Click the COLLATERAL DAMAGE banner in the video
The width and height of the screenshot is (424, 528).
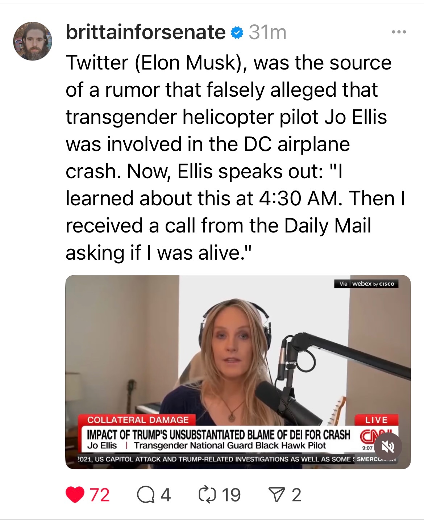click(x=138, y=420)
